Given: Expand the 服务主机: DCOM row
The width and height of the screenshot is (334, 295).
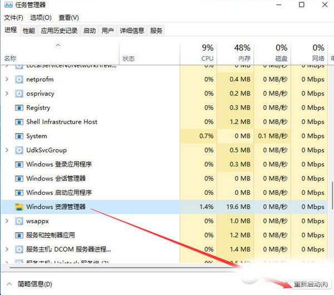Looking at the screenshot, I should tap(7, 249).
